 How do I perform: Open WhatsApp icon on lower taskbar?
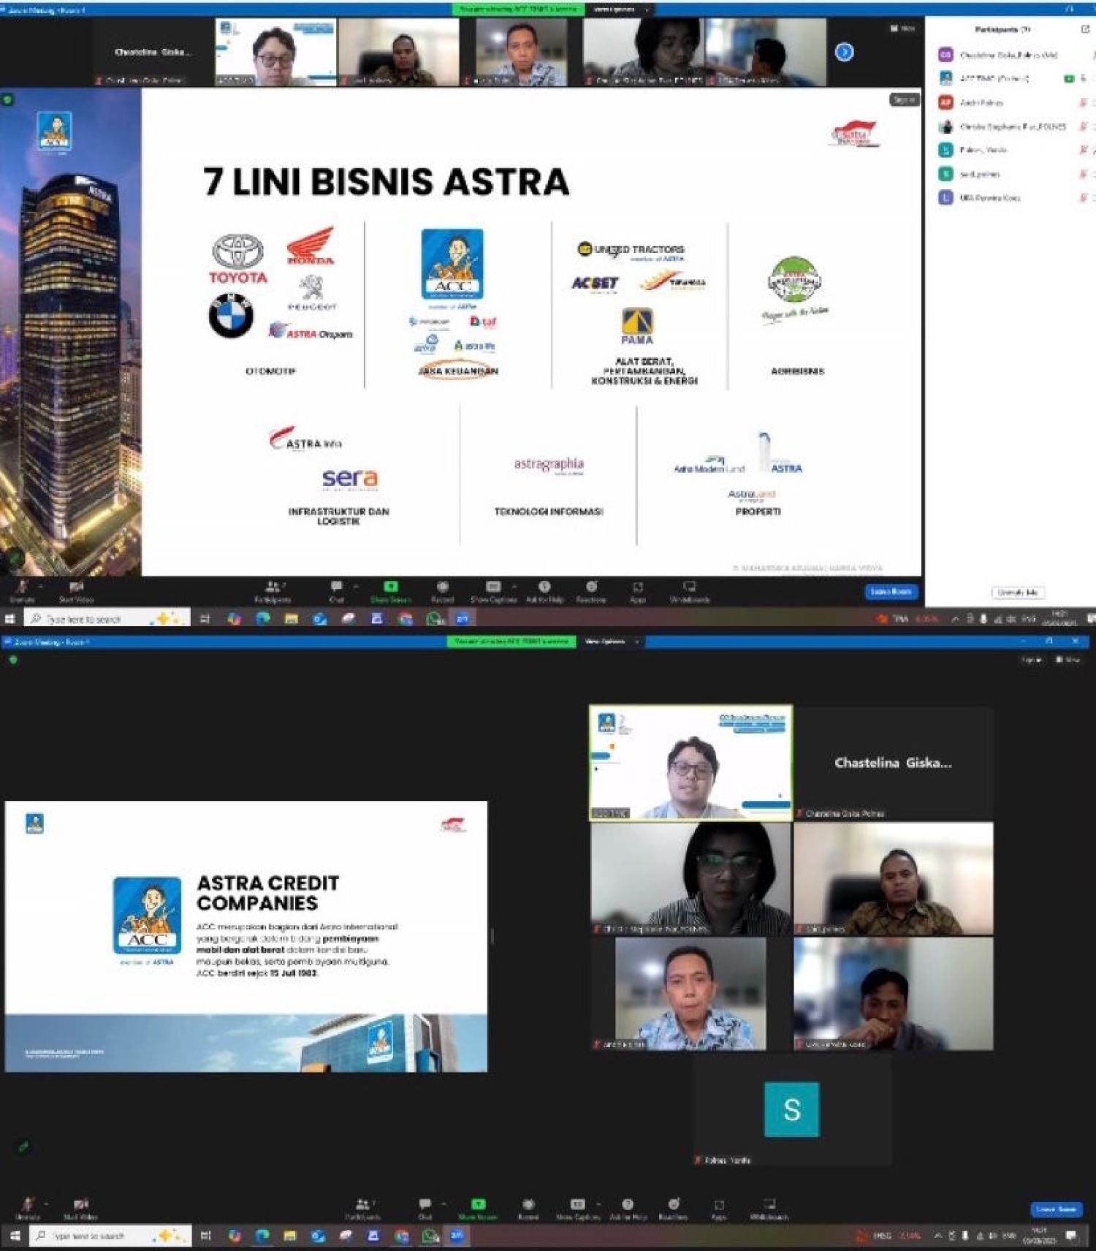click(430, 1236)
